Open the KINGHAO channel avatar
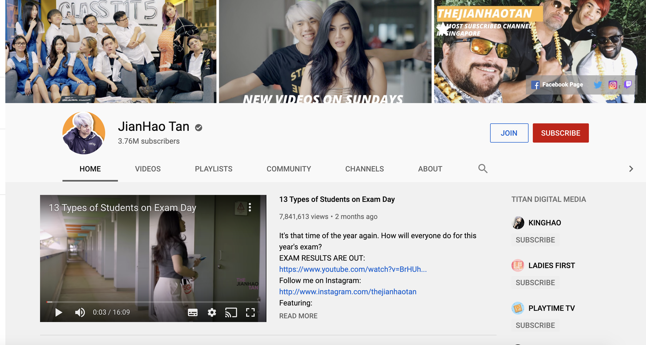Image resolution: width=646 pixels, height=345 pixels. point(518,223)
